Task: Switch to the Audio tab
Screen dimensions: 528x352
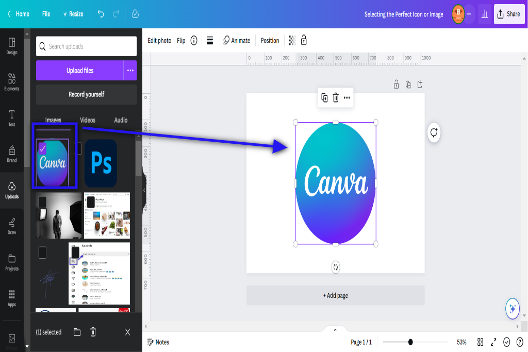Action: [121, 120]
